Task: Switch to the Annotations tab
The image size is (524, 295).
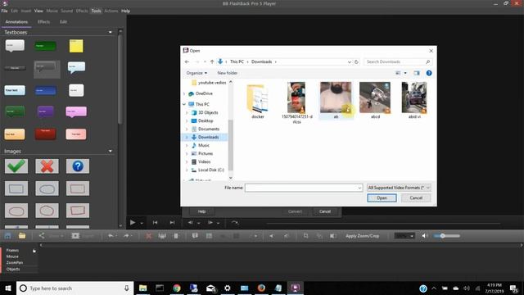Action: point(16,22)
